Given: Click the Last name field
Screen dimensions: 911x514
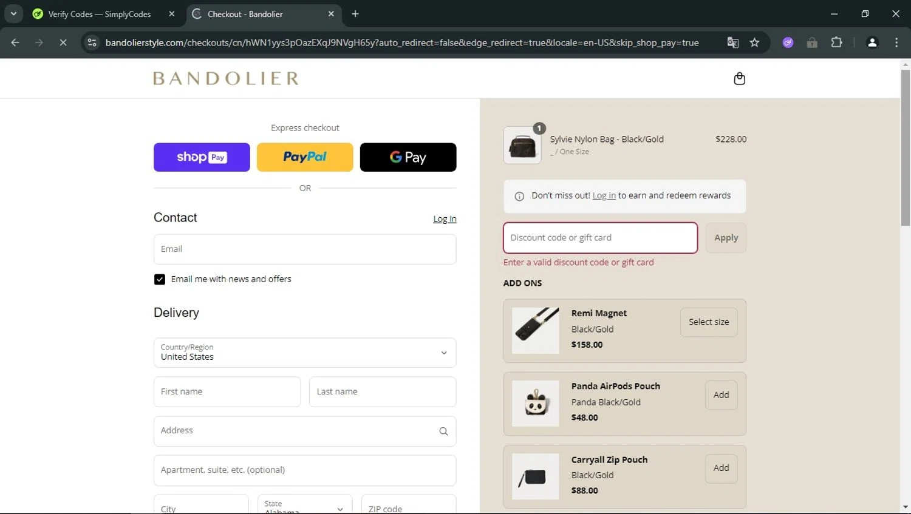Looking at the screenshot, I should click(x=383, y=392).
